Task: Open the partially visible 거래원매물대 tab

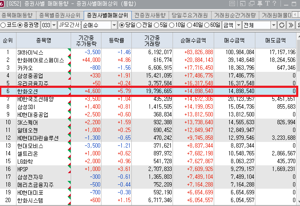Action: pos(276,15)
